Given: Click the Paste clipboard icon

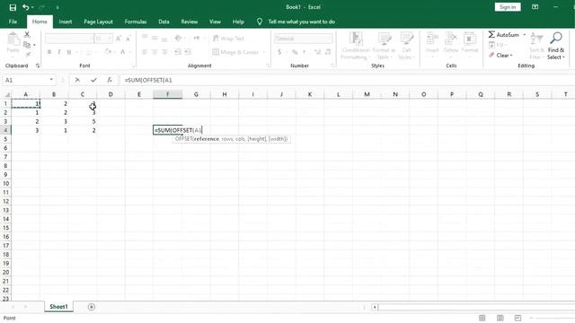Looking at the screenshot, I should click(13, 39).
